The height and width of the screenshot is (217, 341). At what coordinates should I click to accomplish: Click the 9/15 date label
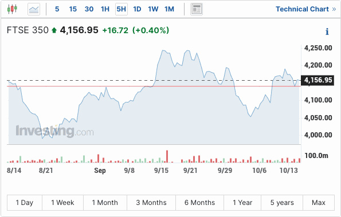(162, 171)
